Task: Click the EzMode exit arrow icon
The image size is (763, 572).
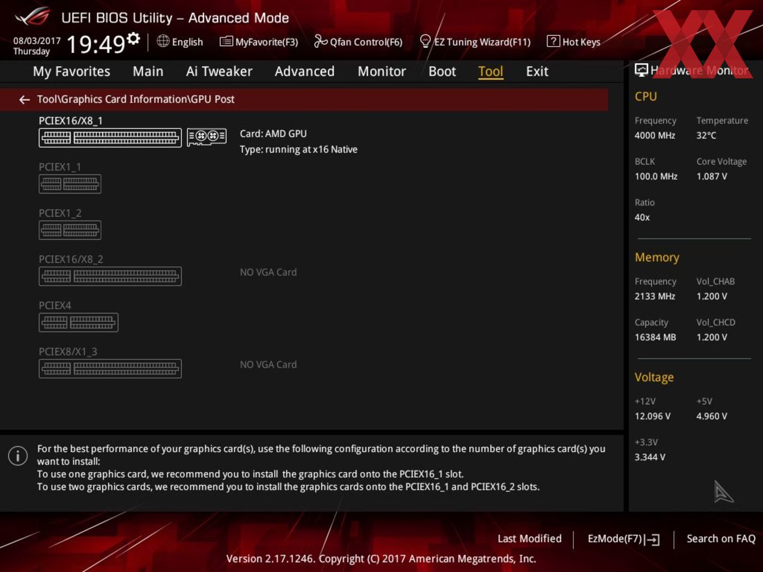Action: coord(652,539)
